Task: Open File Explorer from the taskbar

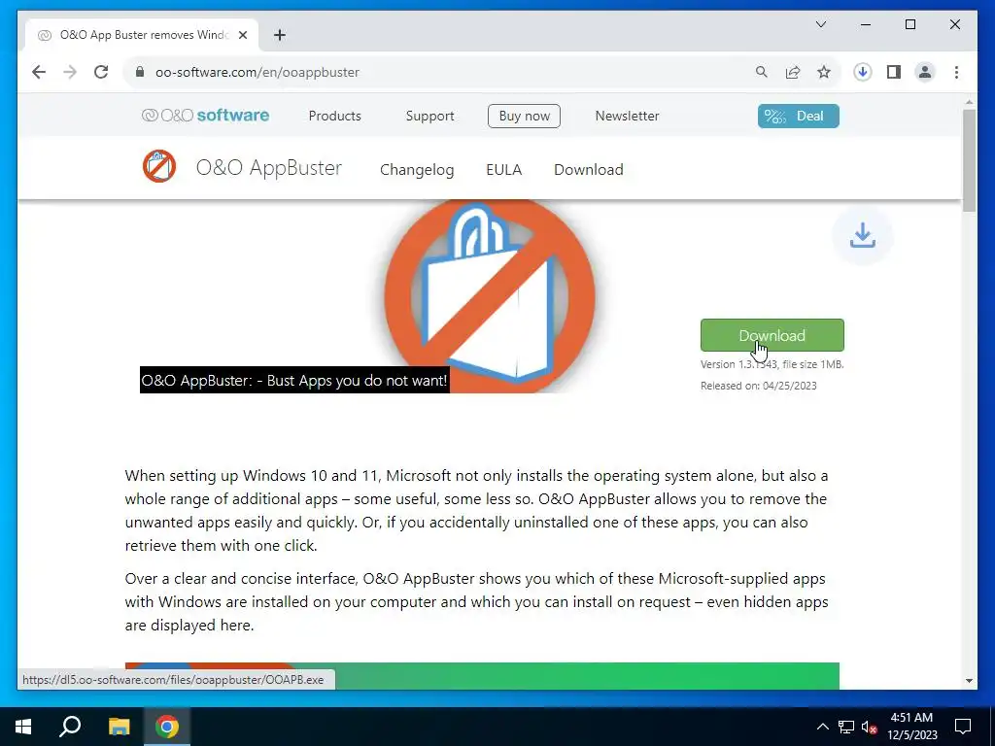Action: pyautogui.click(x=119, y=727)
